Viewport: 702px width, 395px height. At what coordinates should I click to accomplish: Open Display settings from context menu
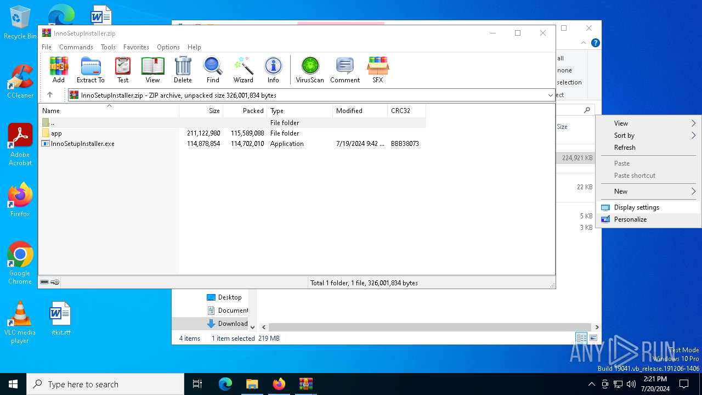tap(648, 207)
